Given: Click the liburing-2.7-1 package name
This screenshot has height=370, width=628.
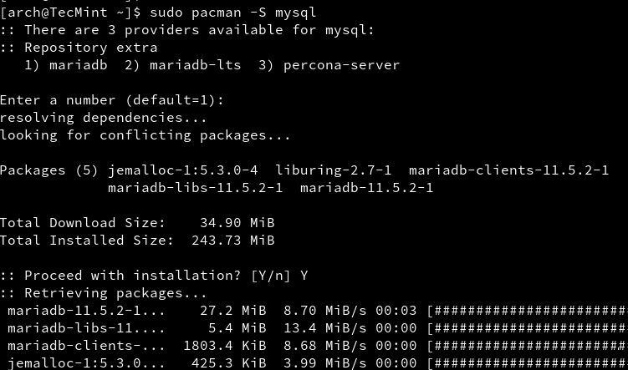Looking at the screenshot, I should [333, 170].
